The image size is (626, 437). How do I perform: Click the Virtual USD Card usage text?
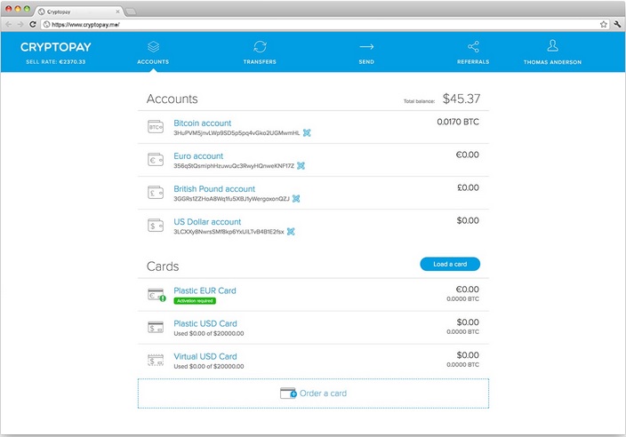209,366
